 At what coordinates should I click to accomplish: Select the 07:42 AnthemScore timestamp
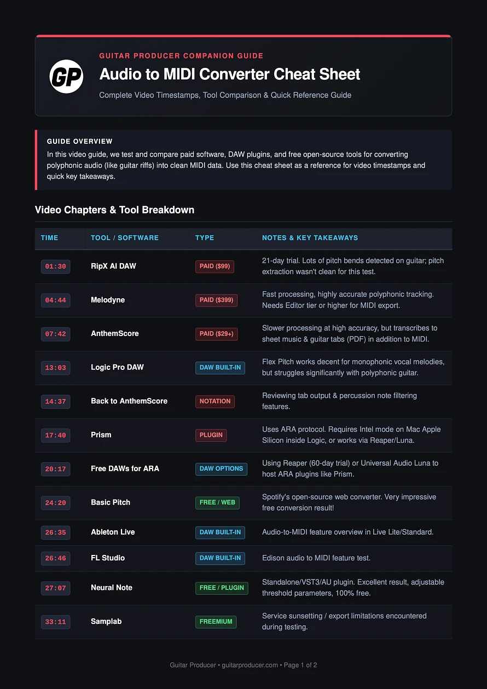pos(55,334)
